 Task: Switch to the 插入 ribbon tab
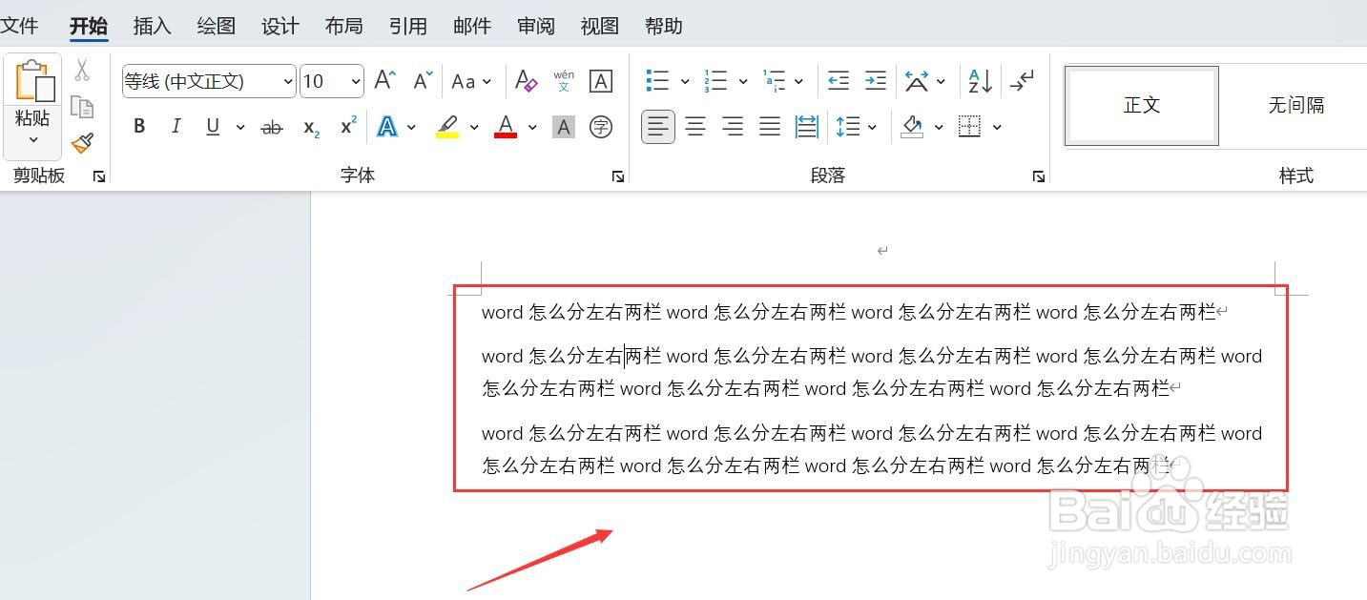click(152, 26)
